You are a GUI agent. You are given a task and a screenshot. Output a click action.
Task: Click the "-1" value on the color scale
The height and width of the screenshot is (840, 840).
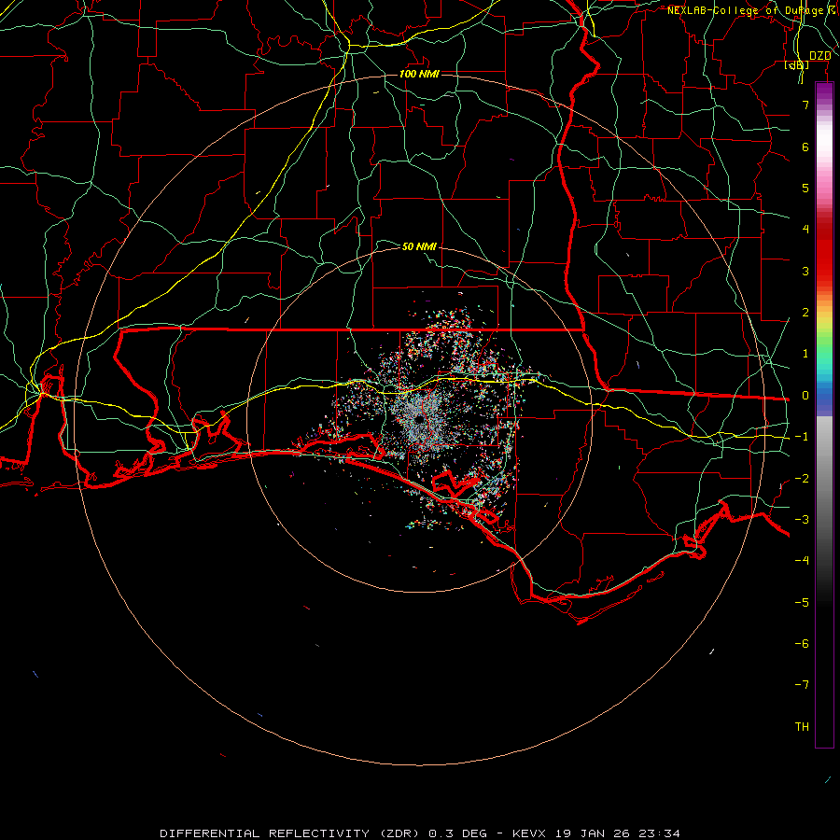[x=802, y=437]
